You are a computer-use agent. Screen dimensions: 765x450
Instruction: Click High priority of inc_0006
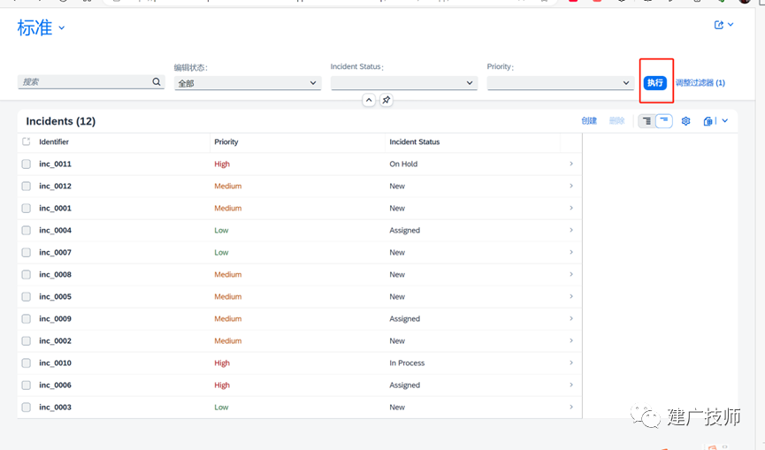pos(222,385)
